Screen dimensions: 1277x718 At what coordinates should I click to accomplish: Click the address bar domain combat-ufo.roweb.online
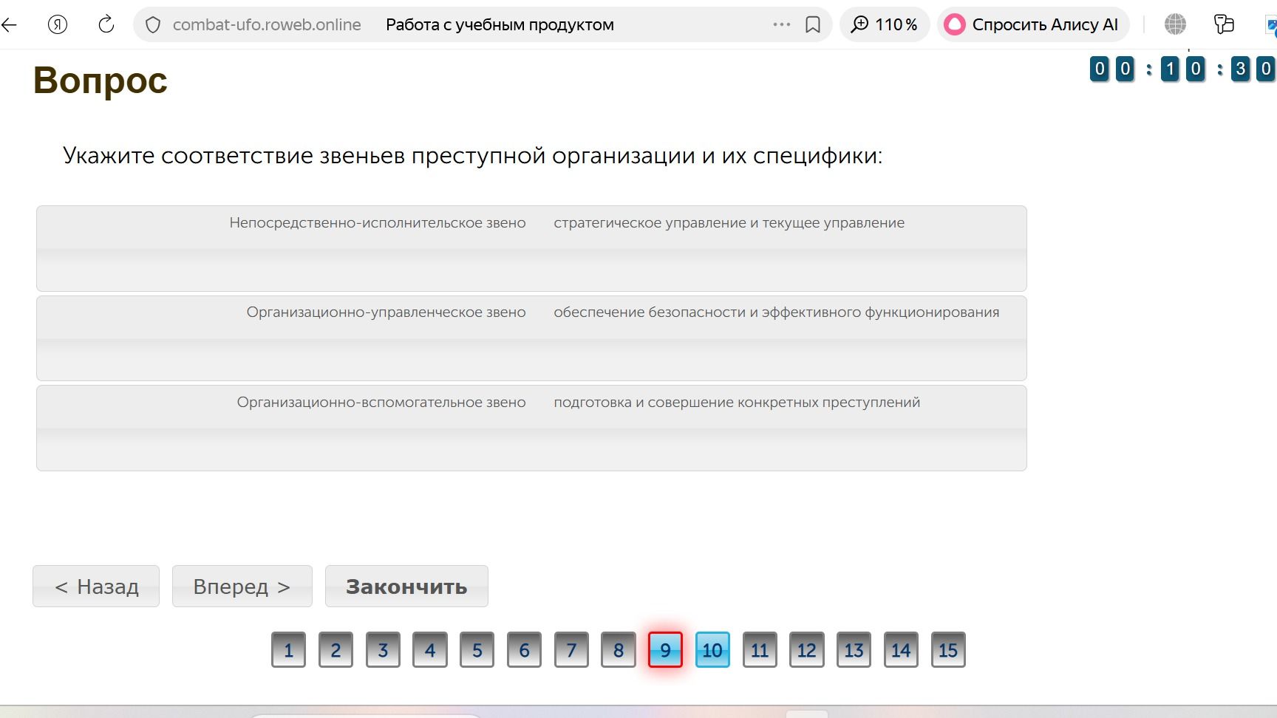[x=267, y=24]
